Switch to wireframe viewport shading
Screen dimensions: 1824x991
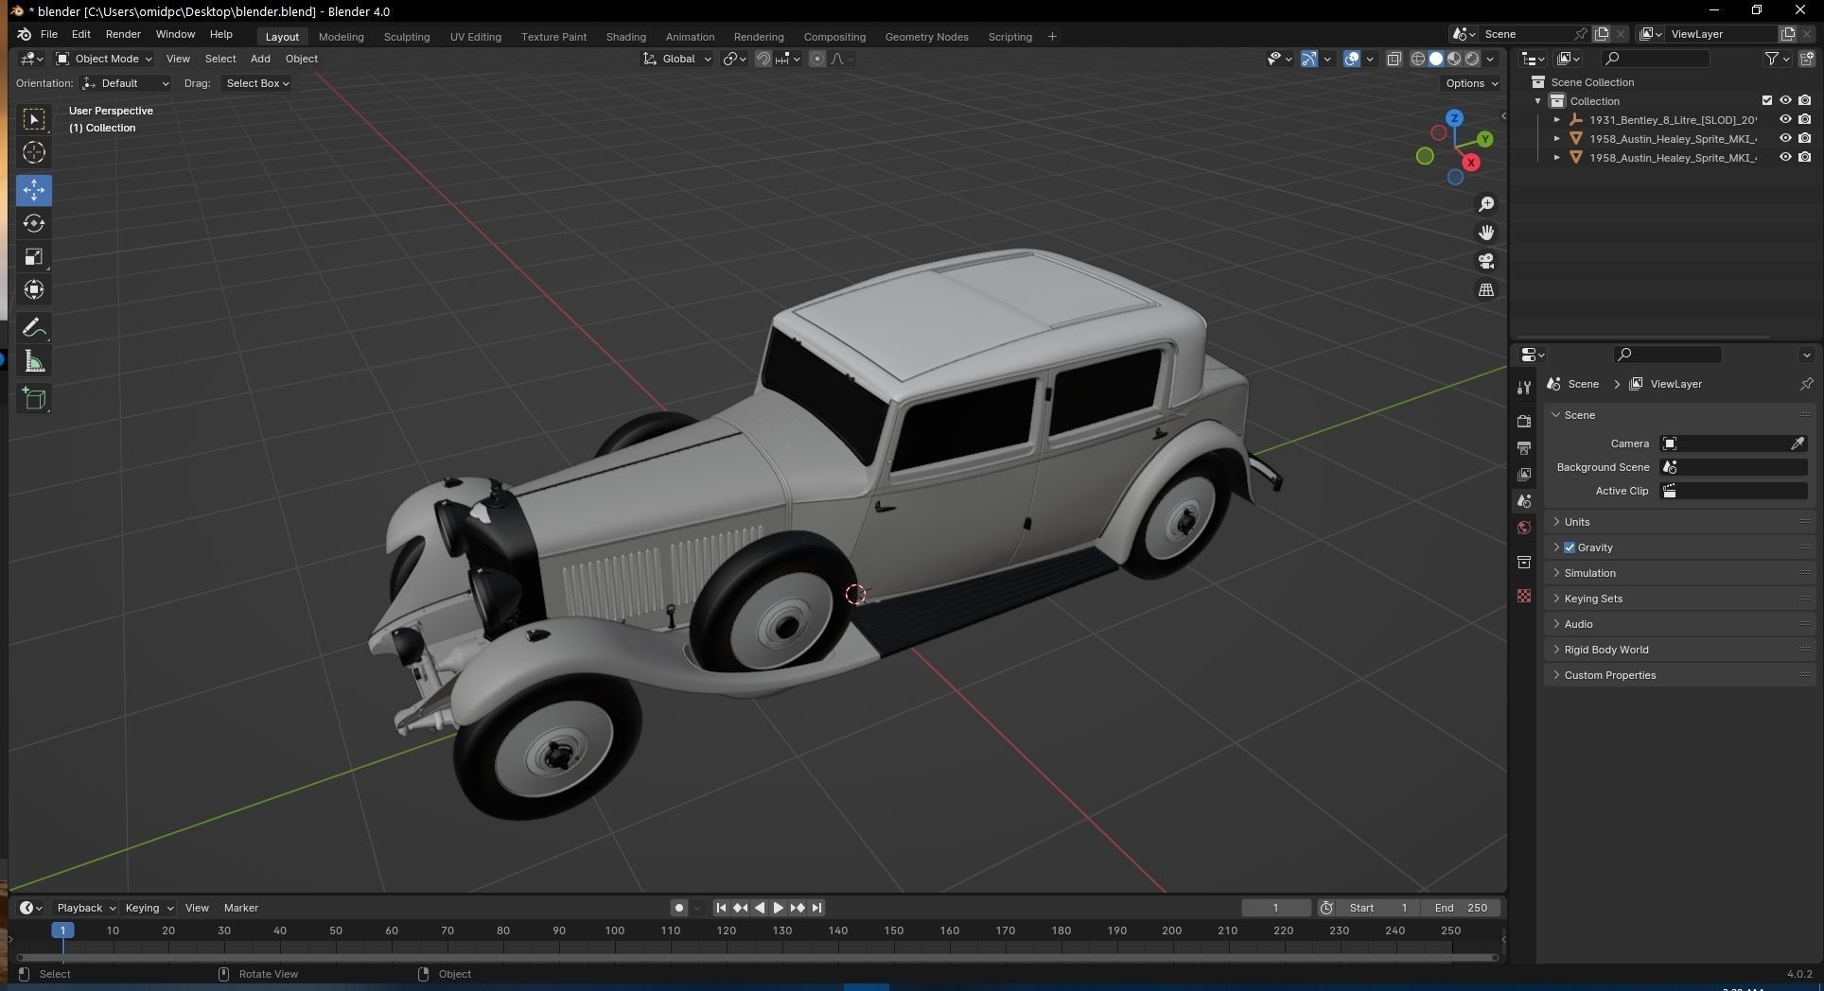click(1418, 59)
